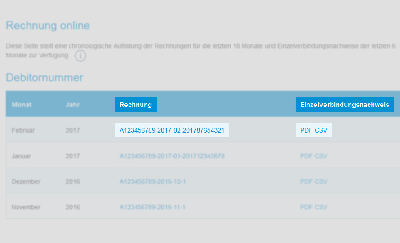The height and width of the screenshot is (243, 400).
Task: Open the November 2016 invoice A123456789-2016-11-1
Action: (x=152, y=207)
